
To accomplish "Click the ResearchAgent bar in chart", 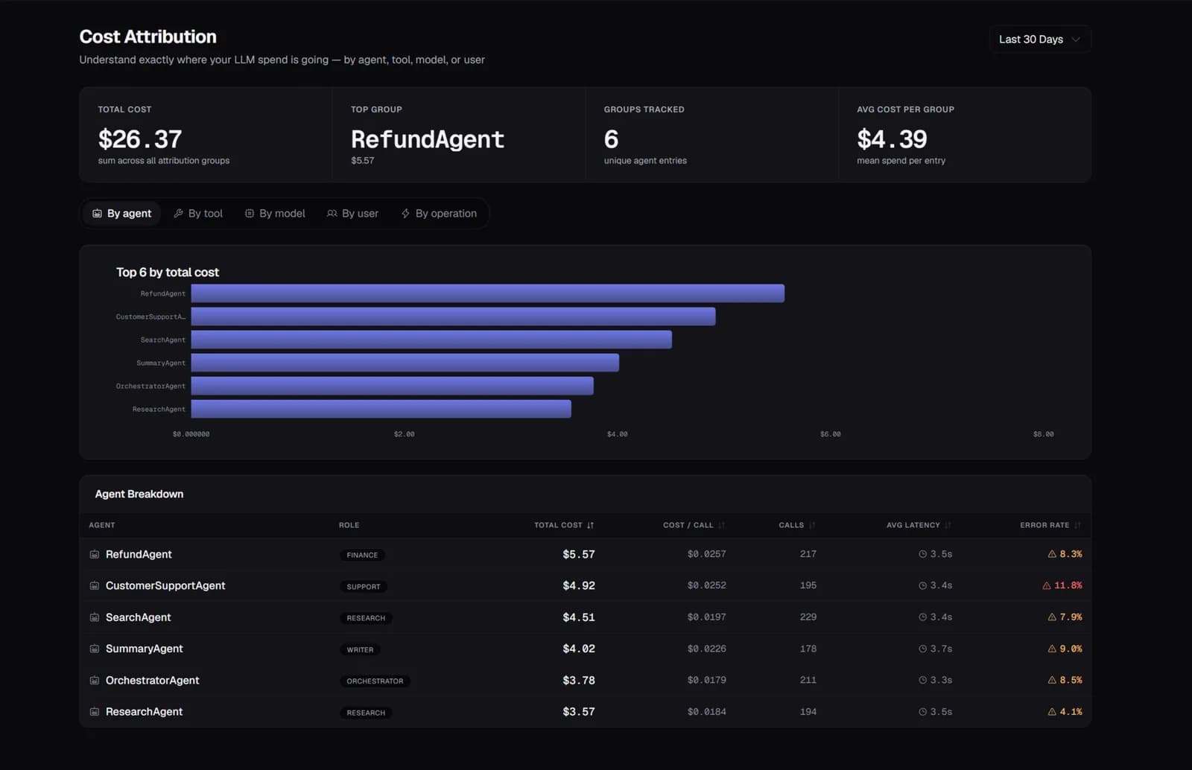I will pos(381,409).
